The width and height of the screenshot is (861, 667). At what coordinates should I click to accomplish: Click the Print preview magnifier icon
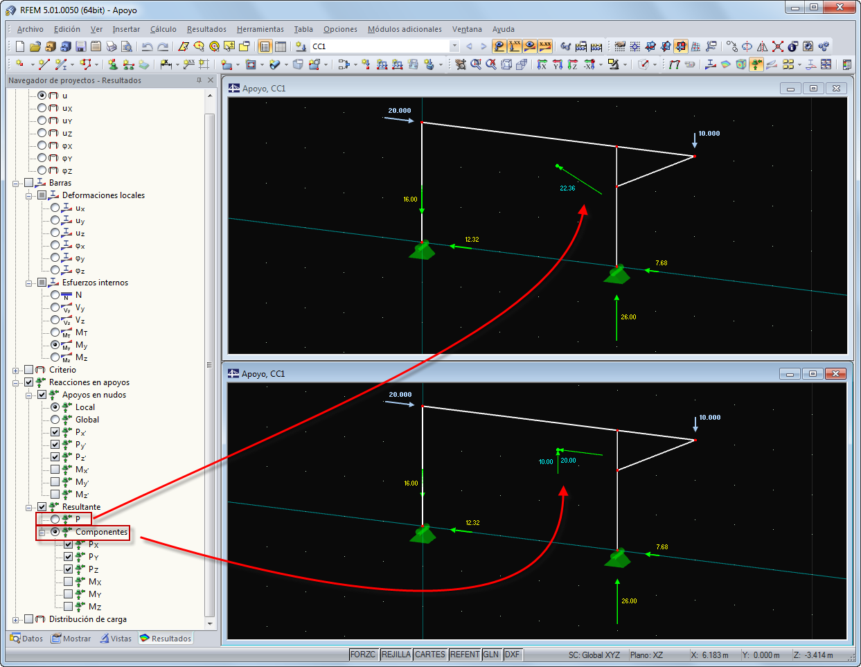[127, 46]
